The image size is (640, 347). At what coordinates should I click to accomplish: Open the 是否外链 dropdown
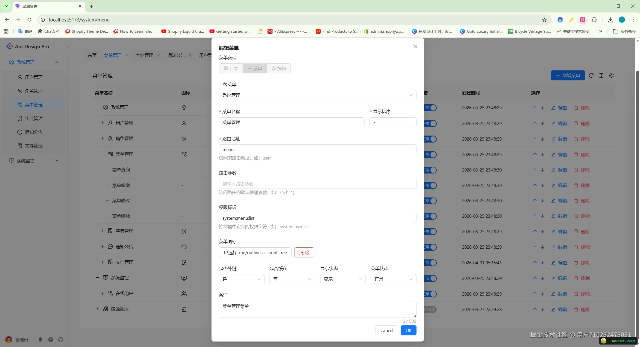(x=241, y=279)
